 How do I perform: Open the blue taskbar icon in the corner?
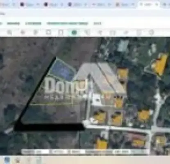7,160
